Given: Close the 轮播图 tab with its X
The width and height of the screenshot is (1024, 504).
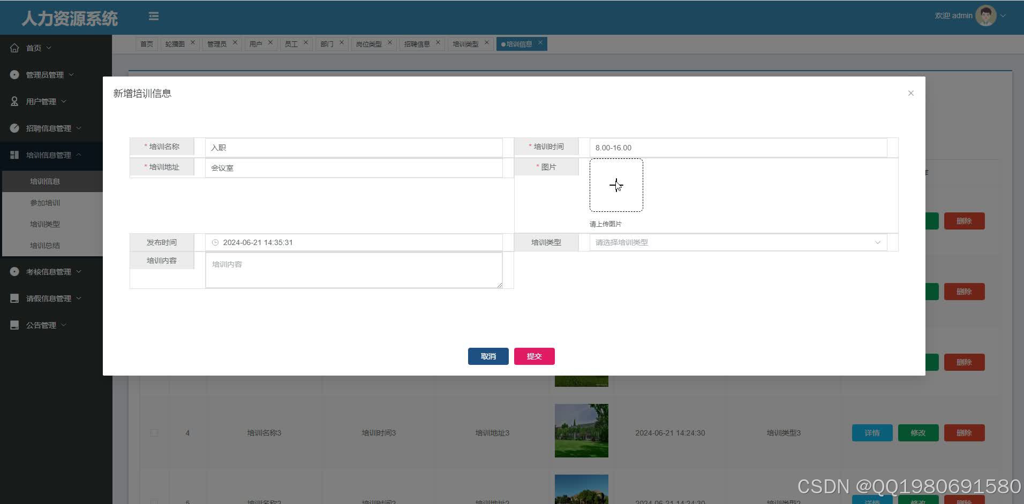Looking at the screenshot, I should click(x=193, y=42).
